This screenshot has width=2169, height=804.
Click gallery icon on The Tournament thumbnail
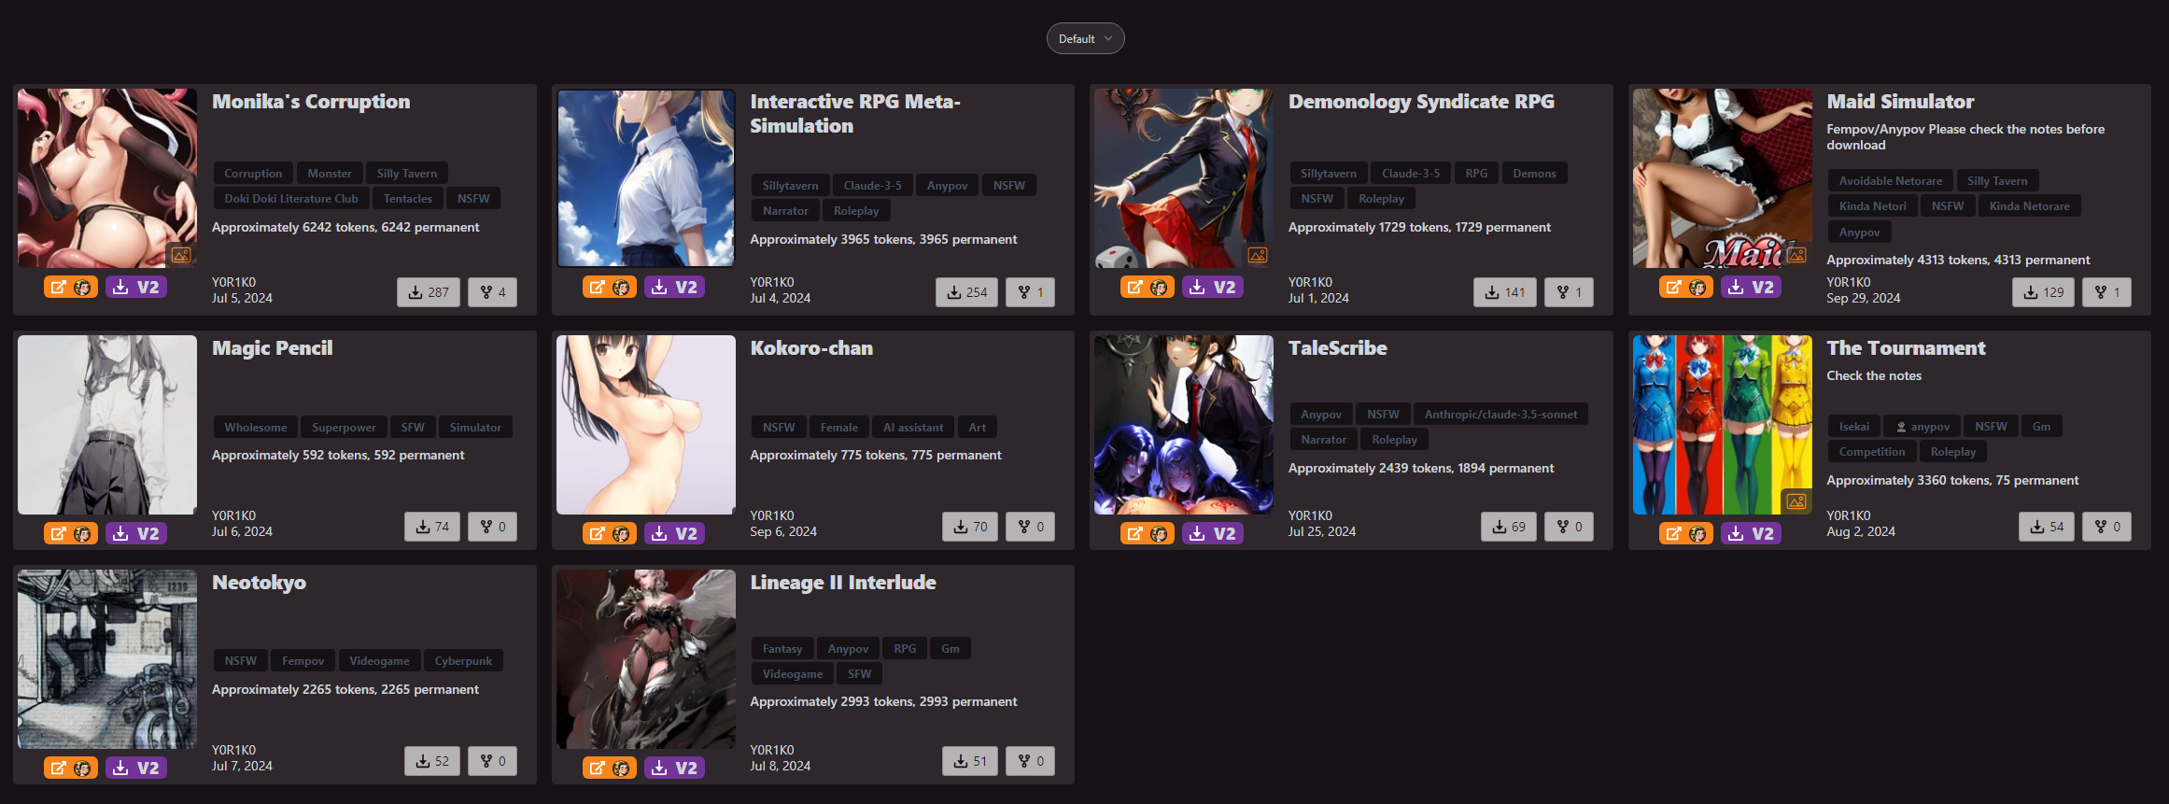(1796, 501)
